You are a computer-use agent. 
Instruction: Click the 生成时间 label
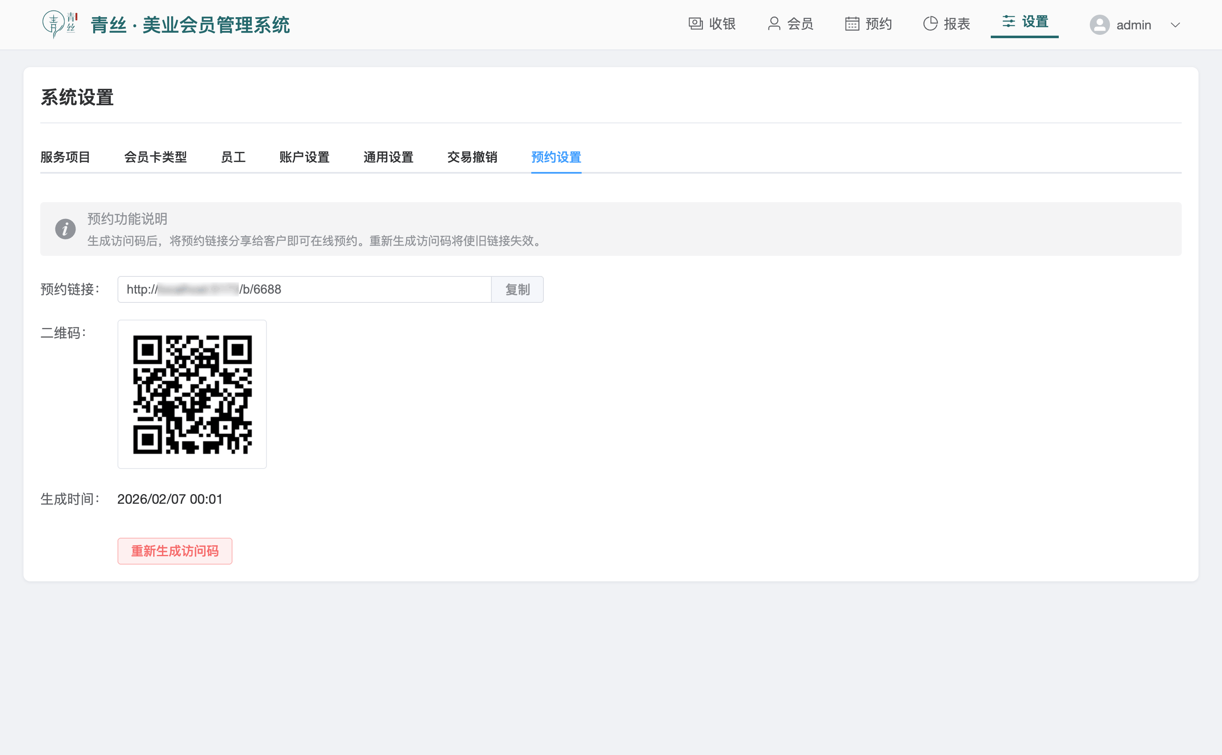coord(70,499)
